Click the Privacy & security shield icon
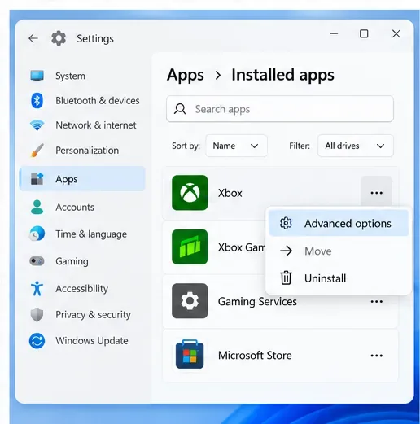Image resolution: width=420 pixels, height=424 pixels. (x=37, y=315)
